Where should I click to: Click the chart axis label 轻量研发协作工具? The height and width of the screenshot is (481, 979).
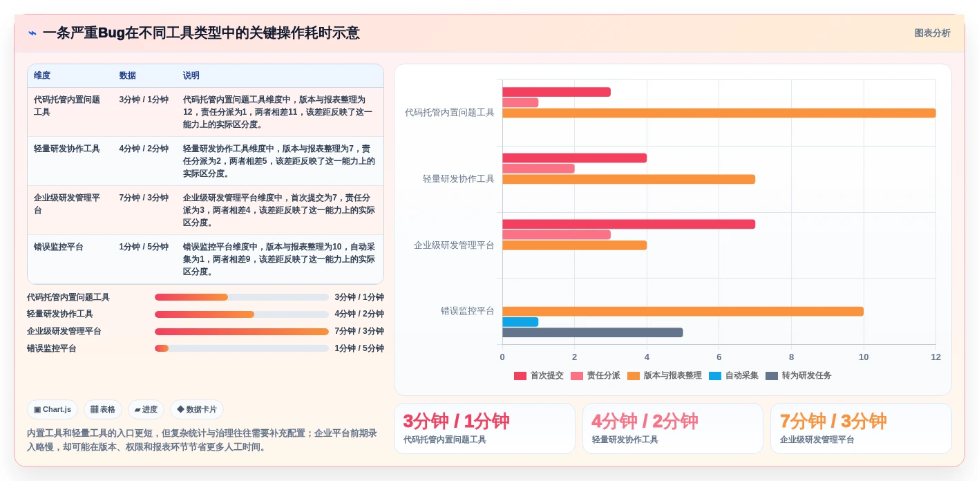coord(459,179)
